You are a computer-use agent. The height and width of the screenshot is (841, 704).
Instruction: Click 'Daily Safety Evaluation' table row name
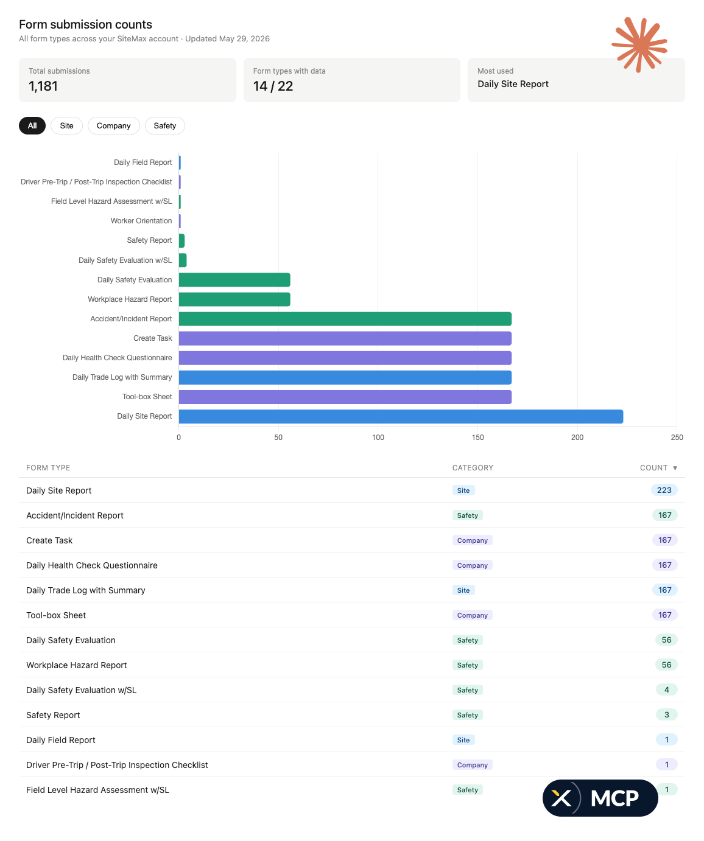click(x=71, y=640)
